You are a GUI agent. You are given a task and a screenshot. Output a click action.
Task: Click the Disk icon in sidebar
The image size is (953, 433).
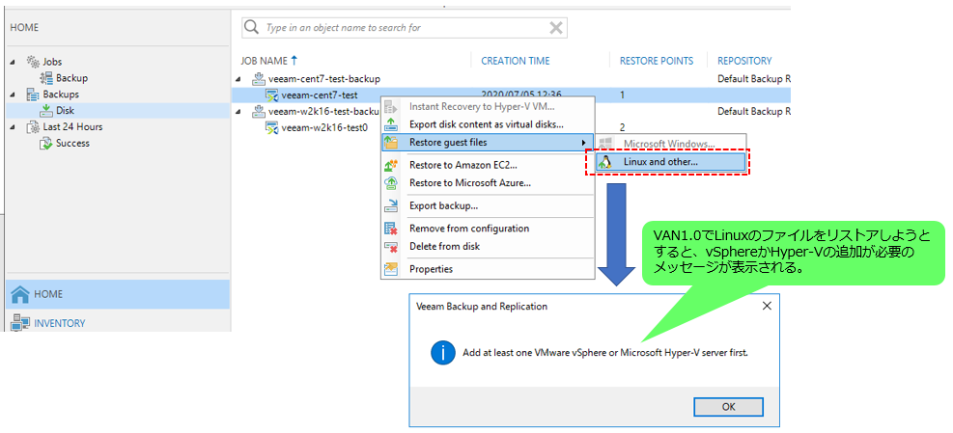[x=46, y=111]
